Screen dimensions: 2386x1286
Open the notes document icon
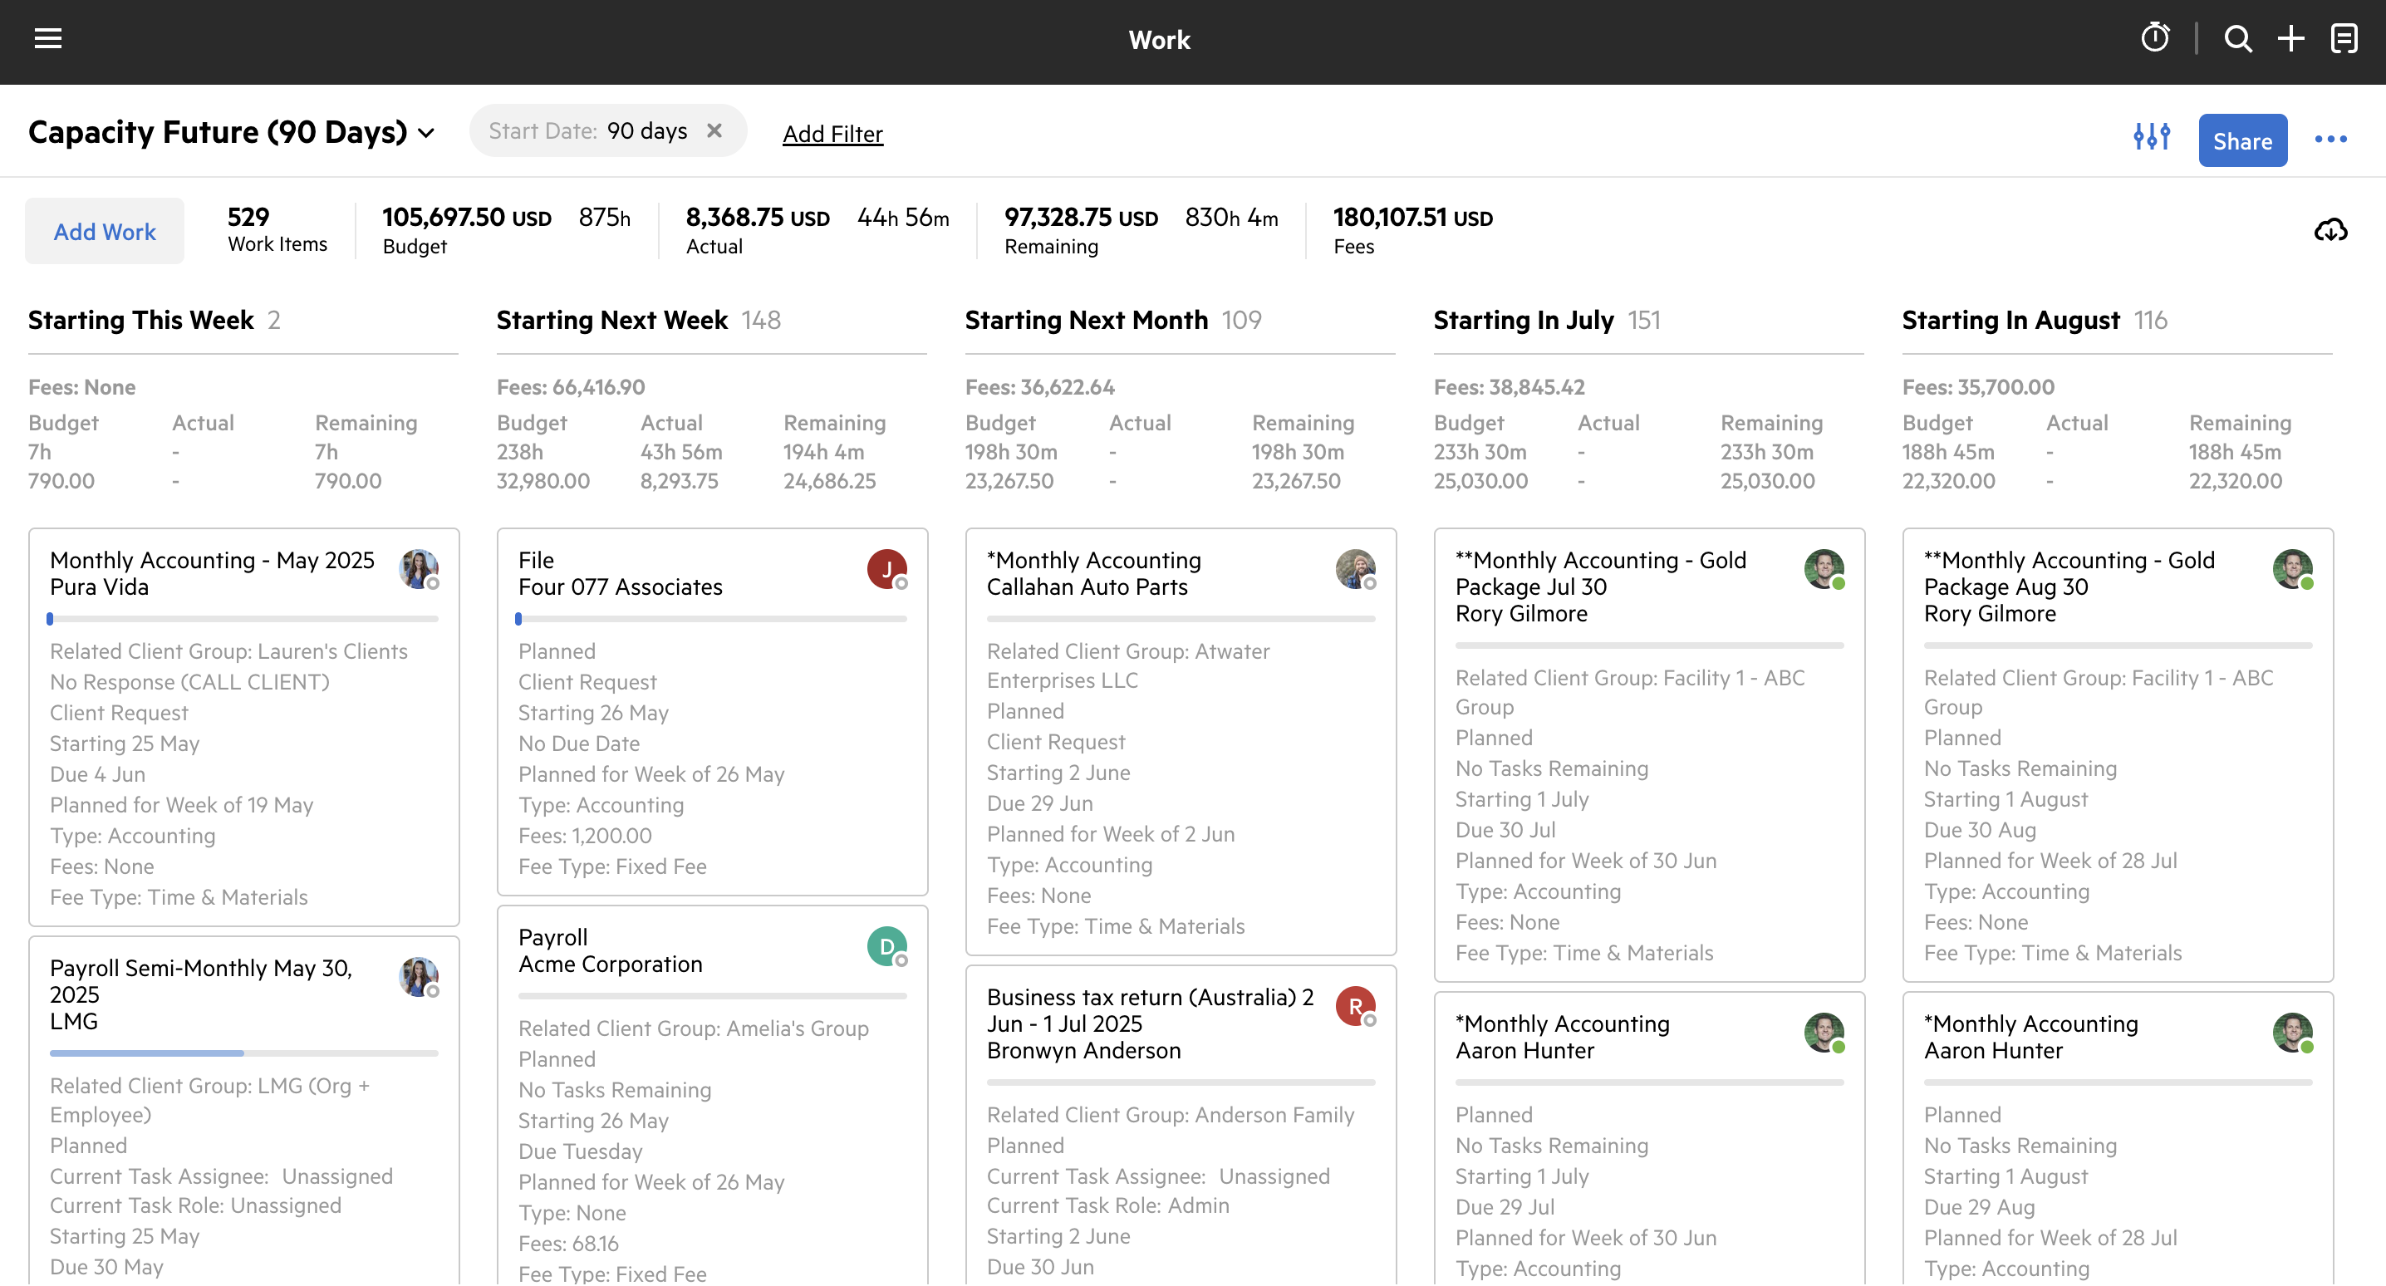click(x=2344, y=39)
